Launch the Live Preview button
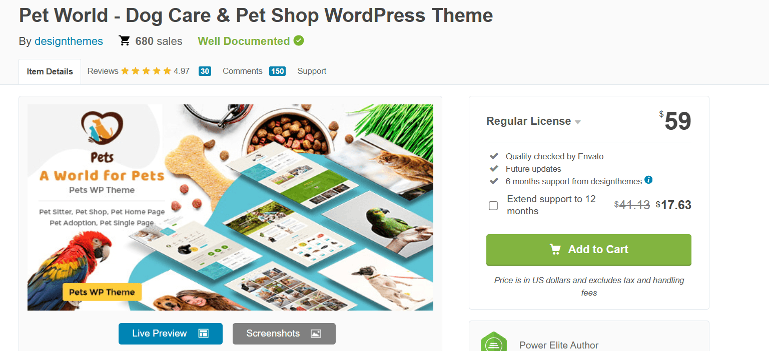The image size is (769, 351). [x=170, y=334]
